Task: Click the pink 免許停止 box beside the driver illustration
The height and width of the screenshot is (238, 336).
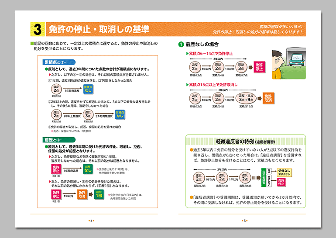Action: point(259,67)
